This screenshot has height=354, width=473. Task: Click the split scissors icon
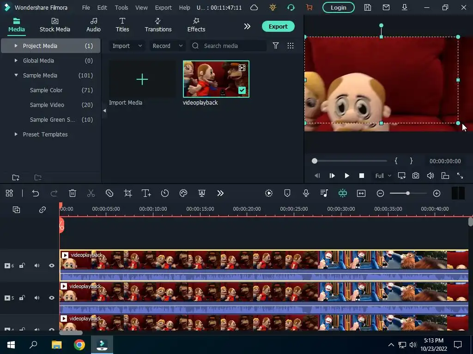coord(91,193)
